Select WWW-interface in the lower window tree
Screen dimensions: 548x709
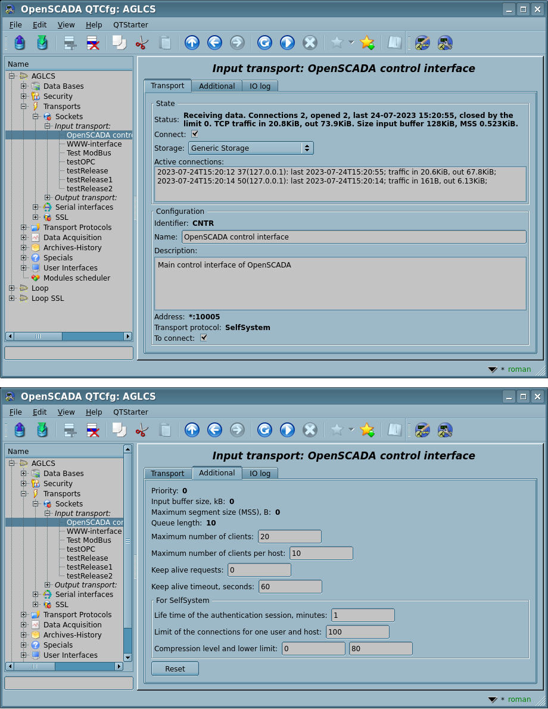click(94, 531)
